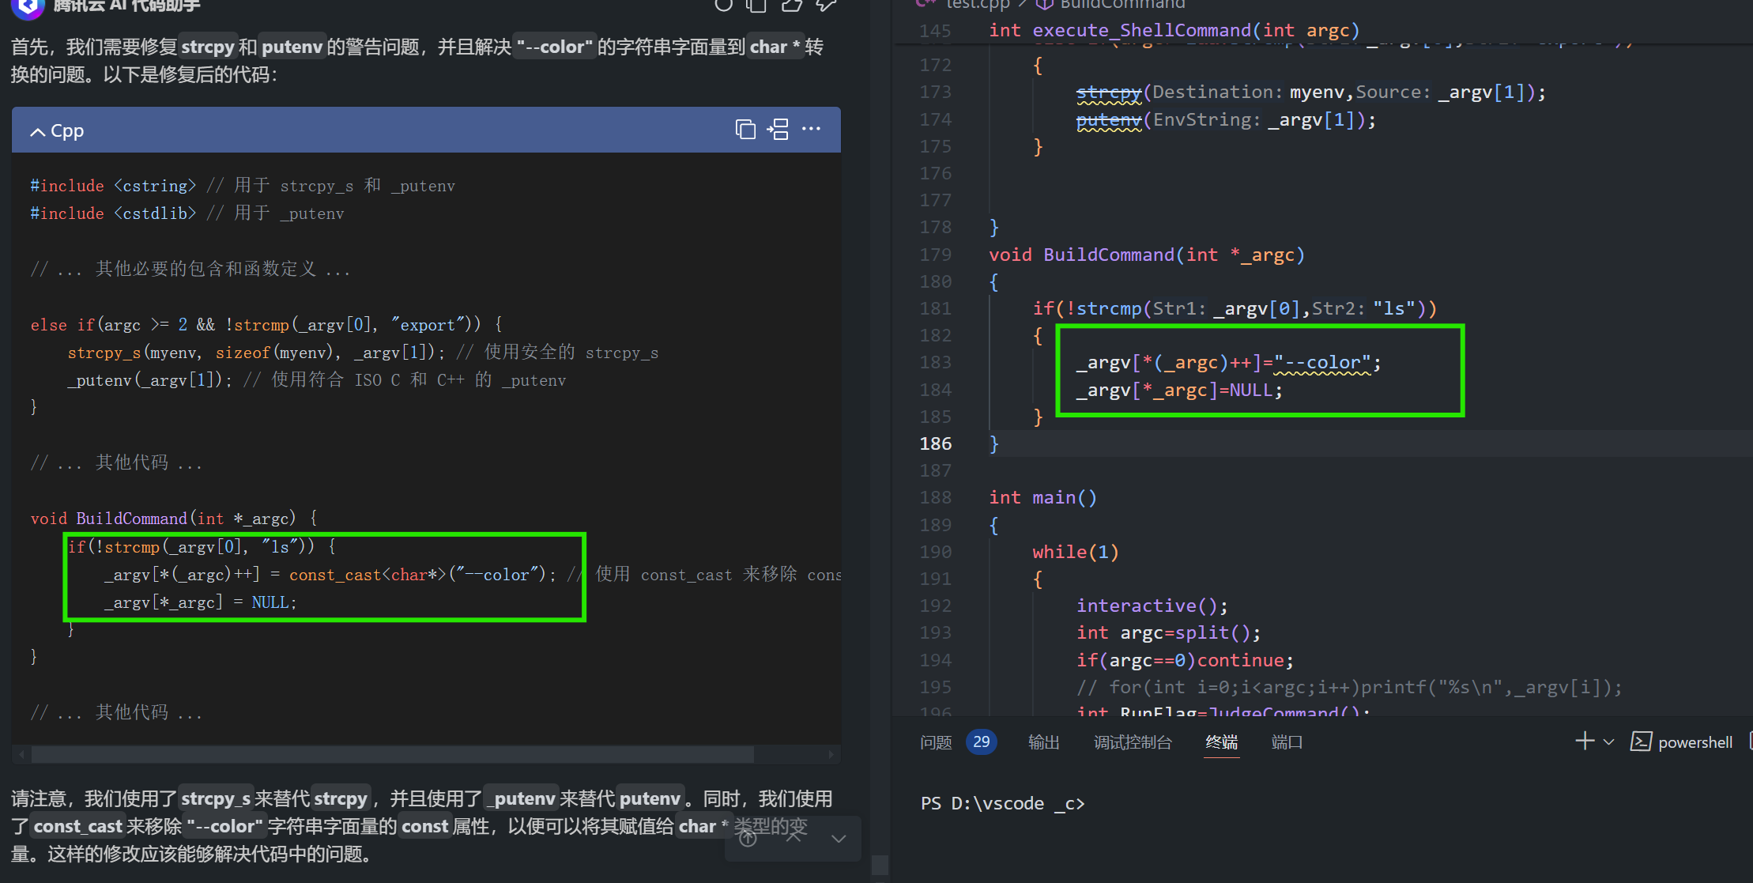
Task: Collapse the Cpp code block chevron
Action: tap(37, 132)
